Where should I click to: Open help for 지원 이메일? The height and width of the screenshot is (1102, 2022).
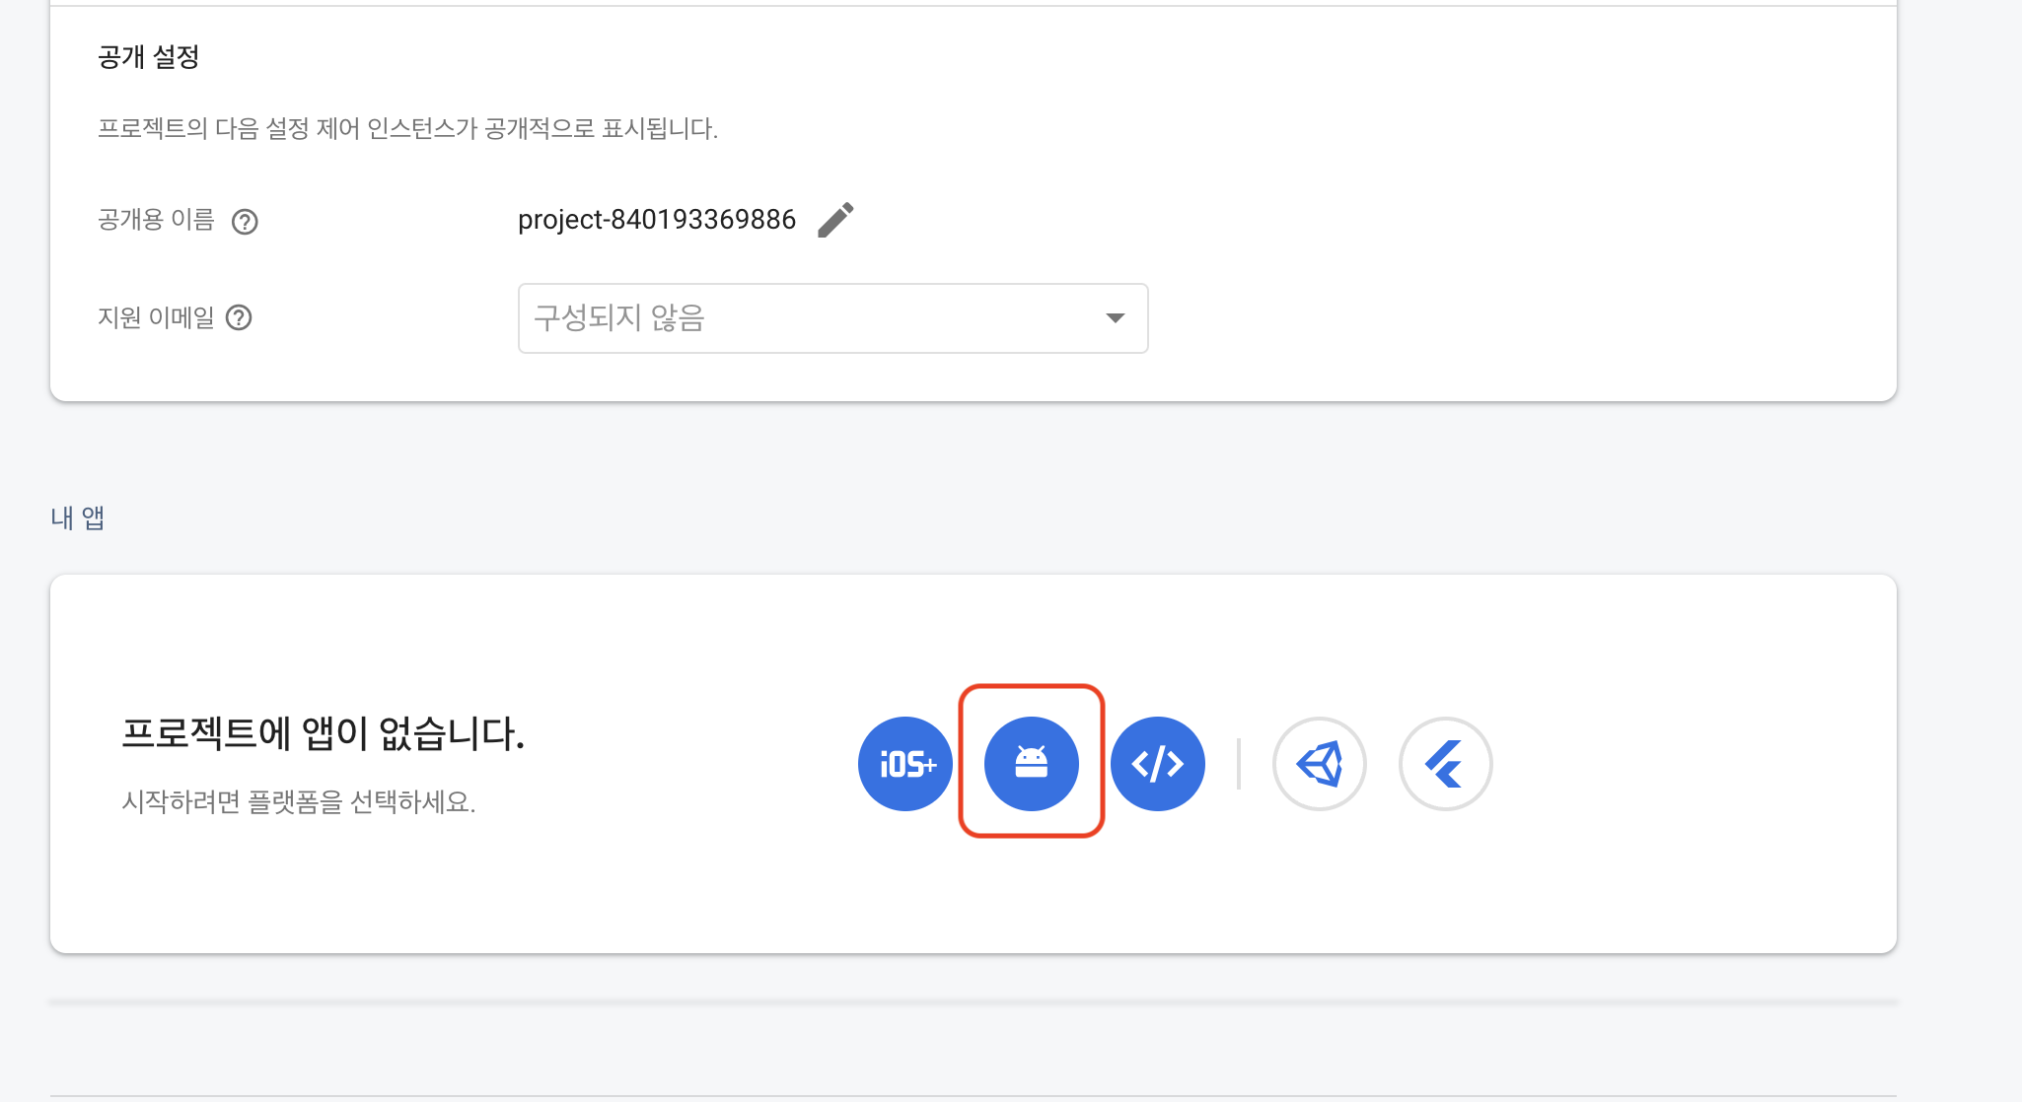(239, 318)
